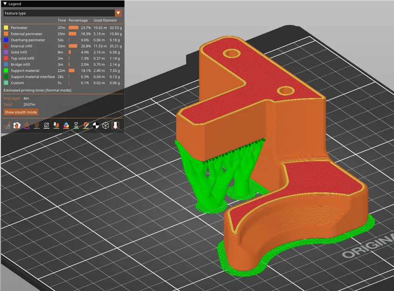The image size is (394, 291).
Task: Click the Feature type combo box
Action: pos(62,13)
